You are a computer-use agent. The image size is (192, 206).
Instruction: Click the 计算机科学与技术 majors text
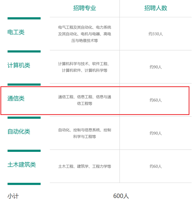(x=85, y=67)
